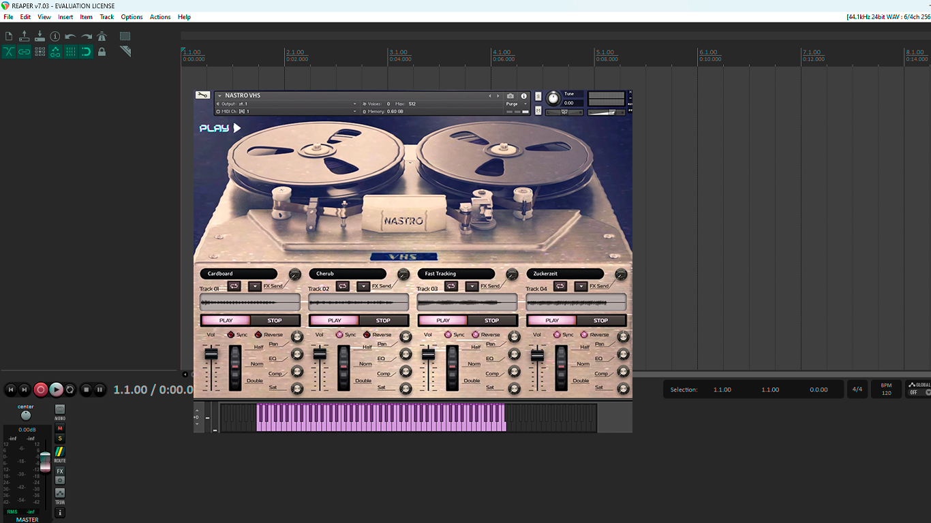Click the master track TRIM envelope icon

pyautogui.click(x=60, y=492)
